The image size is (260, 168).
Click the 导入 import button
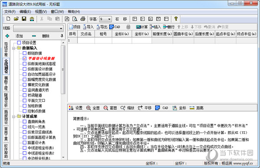pos(88,27)
